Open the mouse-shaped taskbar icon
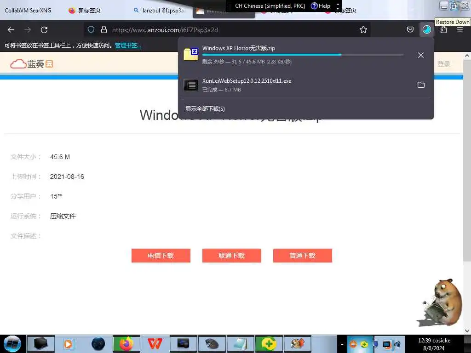Image resolution: width=471 pixels, height=353 pixels. (x=212, y=344)
